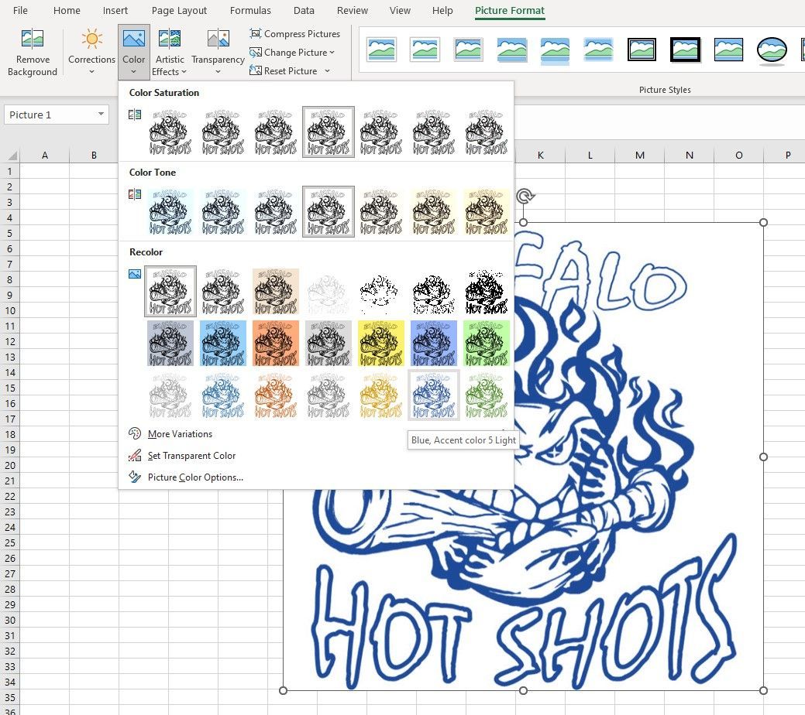805x715 pixels.
Task: Switch to the Data tab
Action: pyautogui.click(x=304, y=10)
